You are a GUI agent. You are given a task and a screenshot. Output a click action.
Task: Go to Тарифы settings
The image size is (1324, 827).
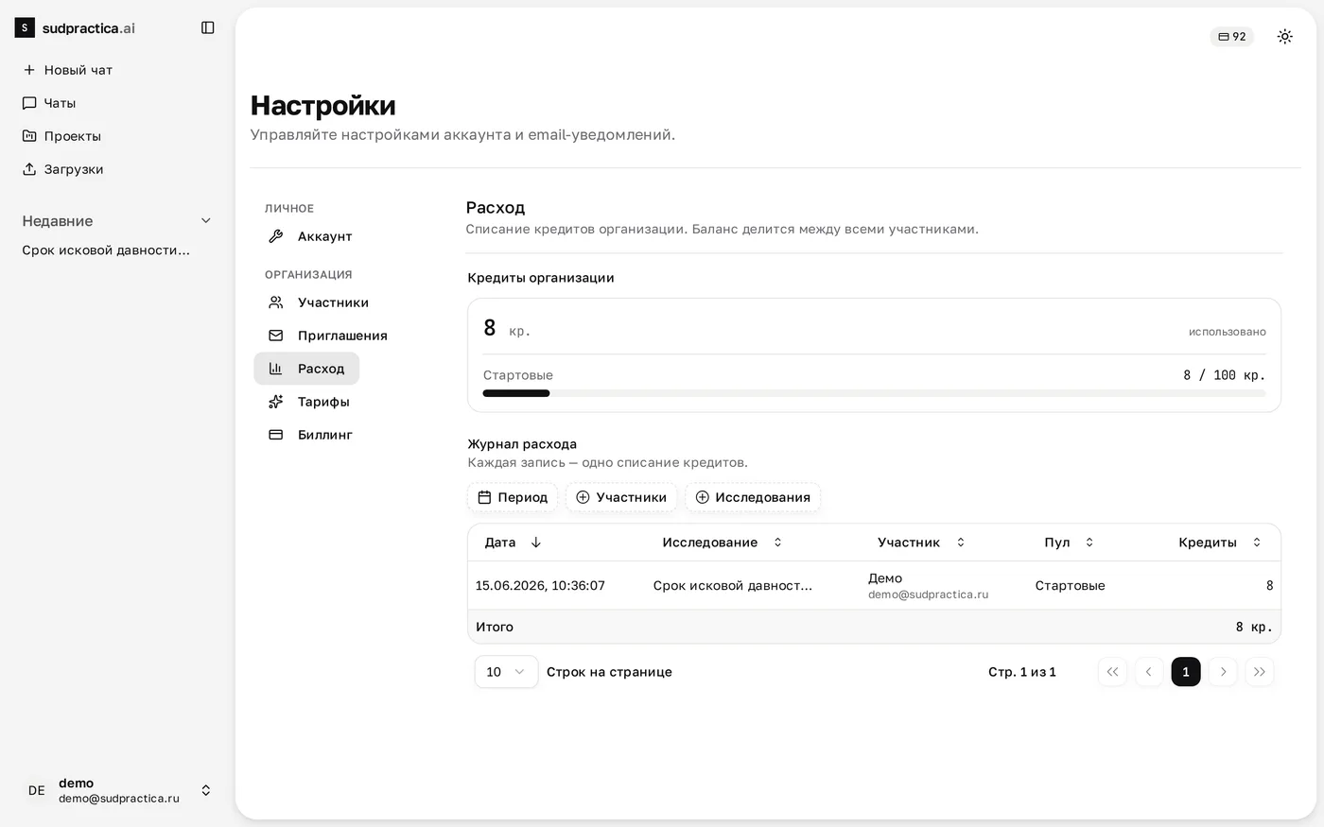tap(309, 402)
